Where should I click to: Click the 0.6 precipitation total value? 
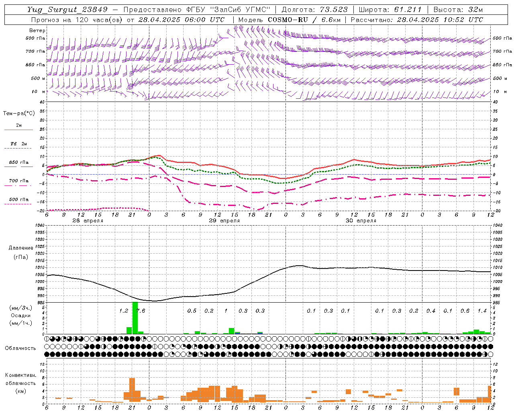click(x=465, y=311)
